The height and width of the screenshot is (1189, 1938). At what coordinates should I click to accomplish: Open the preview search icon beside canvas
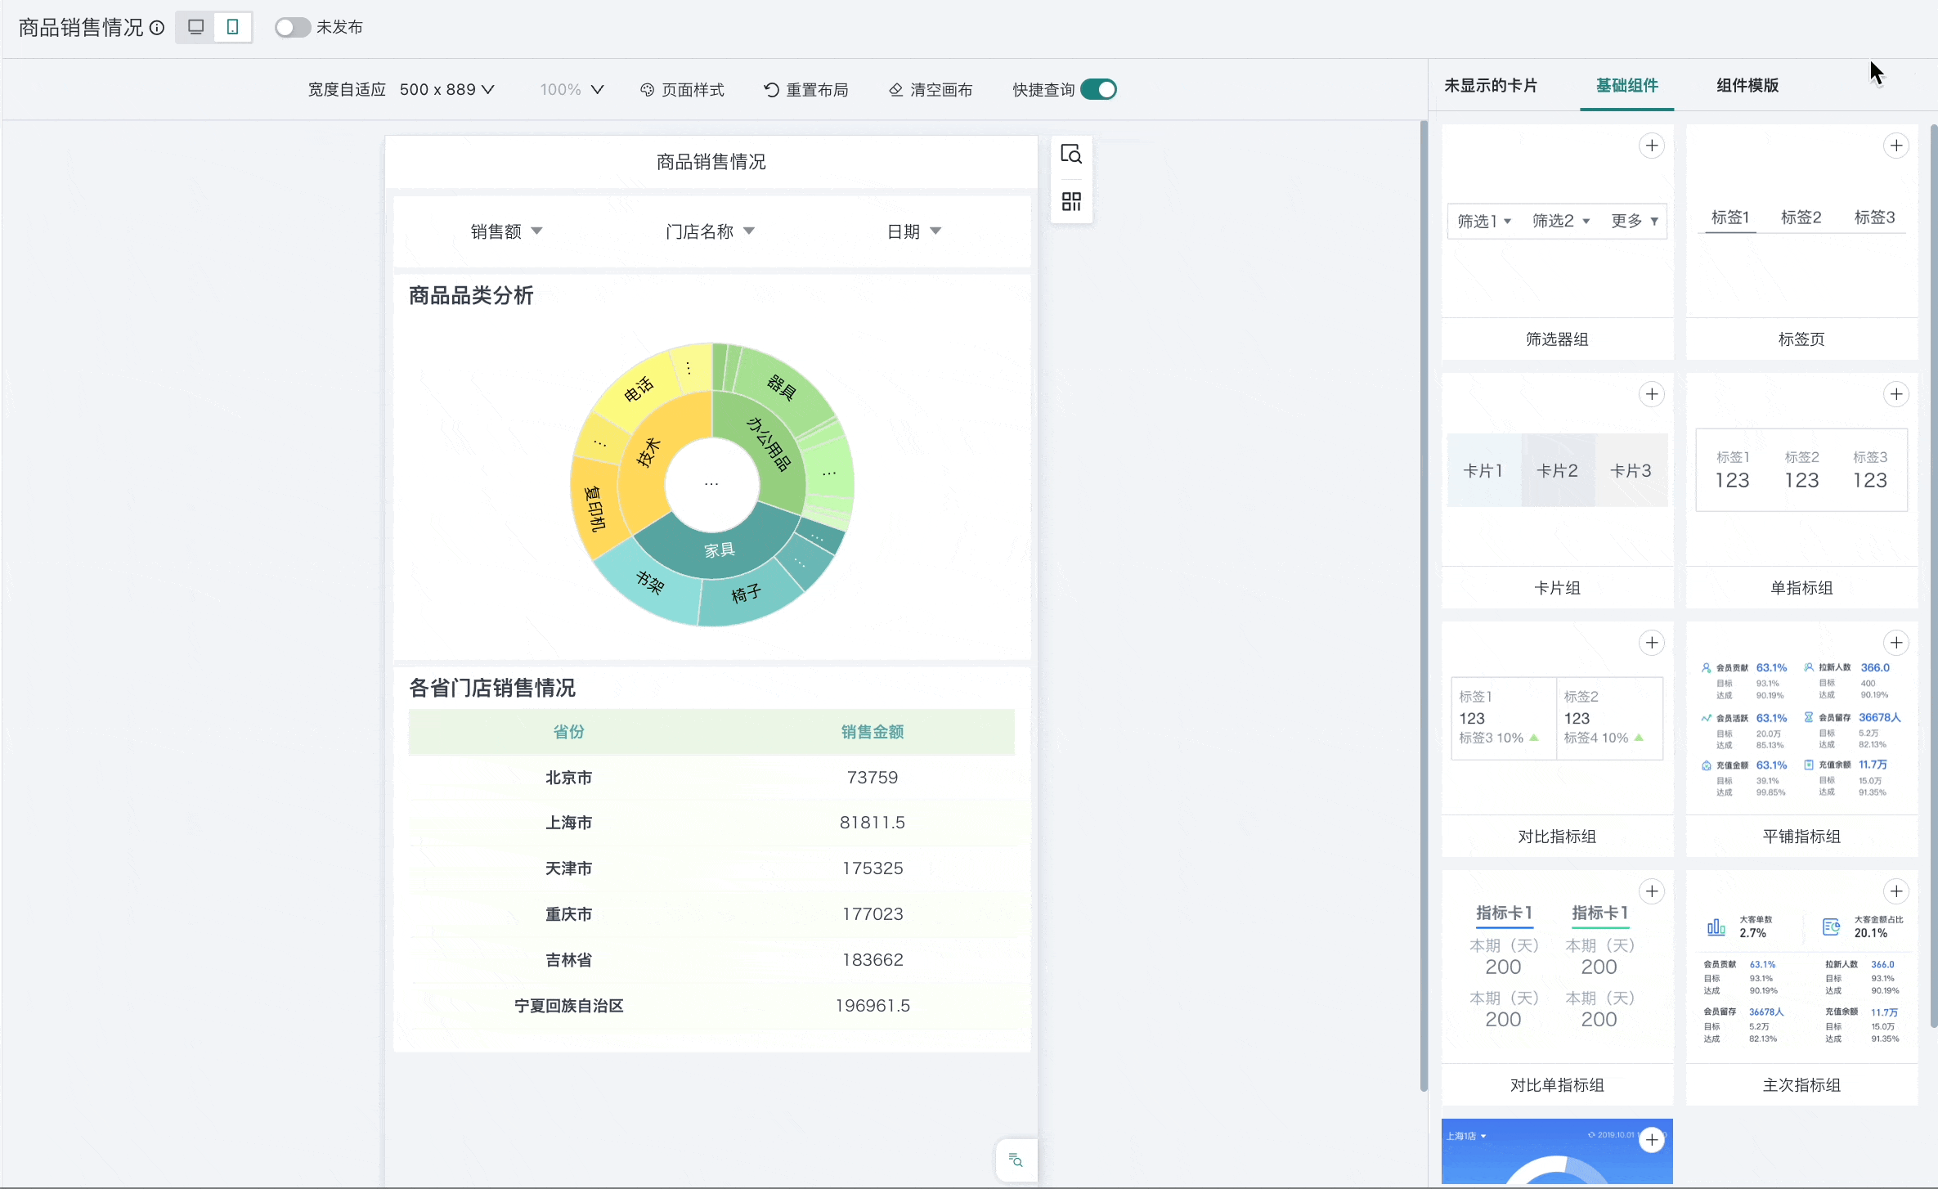[1071, 155]
